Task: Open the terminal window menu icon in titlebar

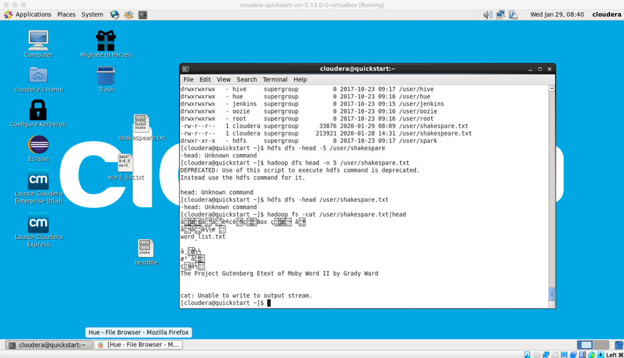Action: point(185,69)
